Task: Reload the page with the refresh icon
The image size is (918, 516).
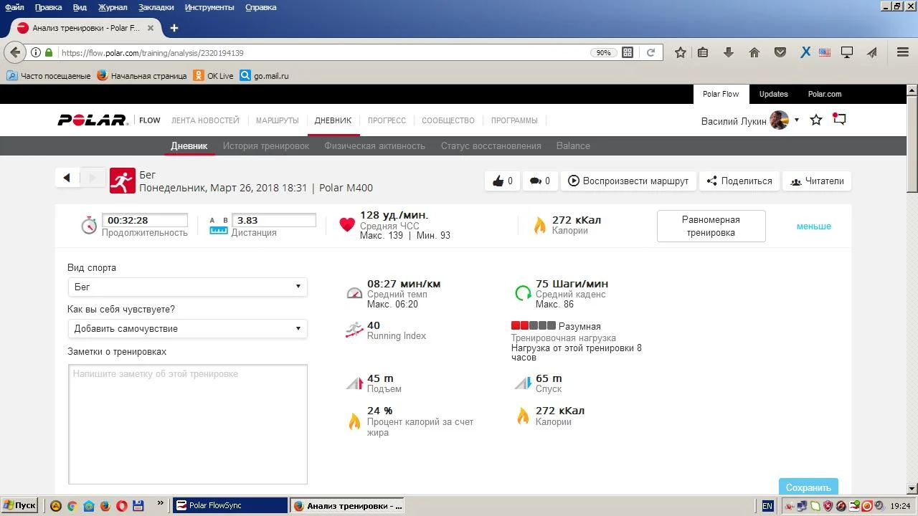Action: (650, 52)
